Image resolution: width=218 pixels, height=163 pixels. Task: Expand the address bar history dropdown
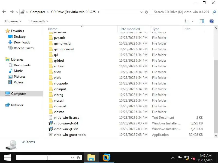click(x=141, y=12)
